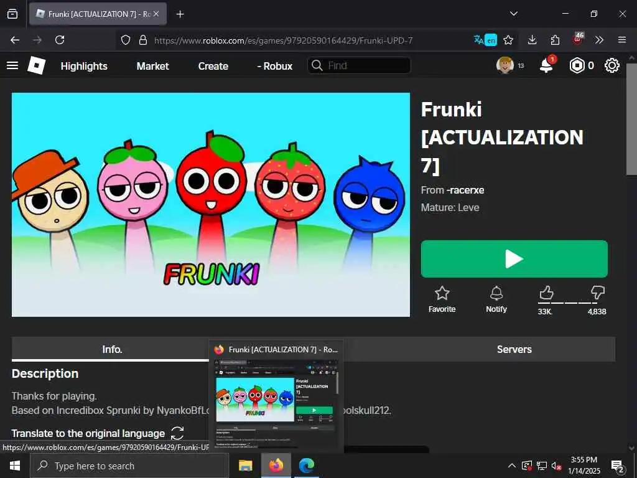Reload the current page
The image size is (637, 478).
60,40
